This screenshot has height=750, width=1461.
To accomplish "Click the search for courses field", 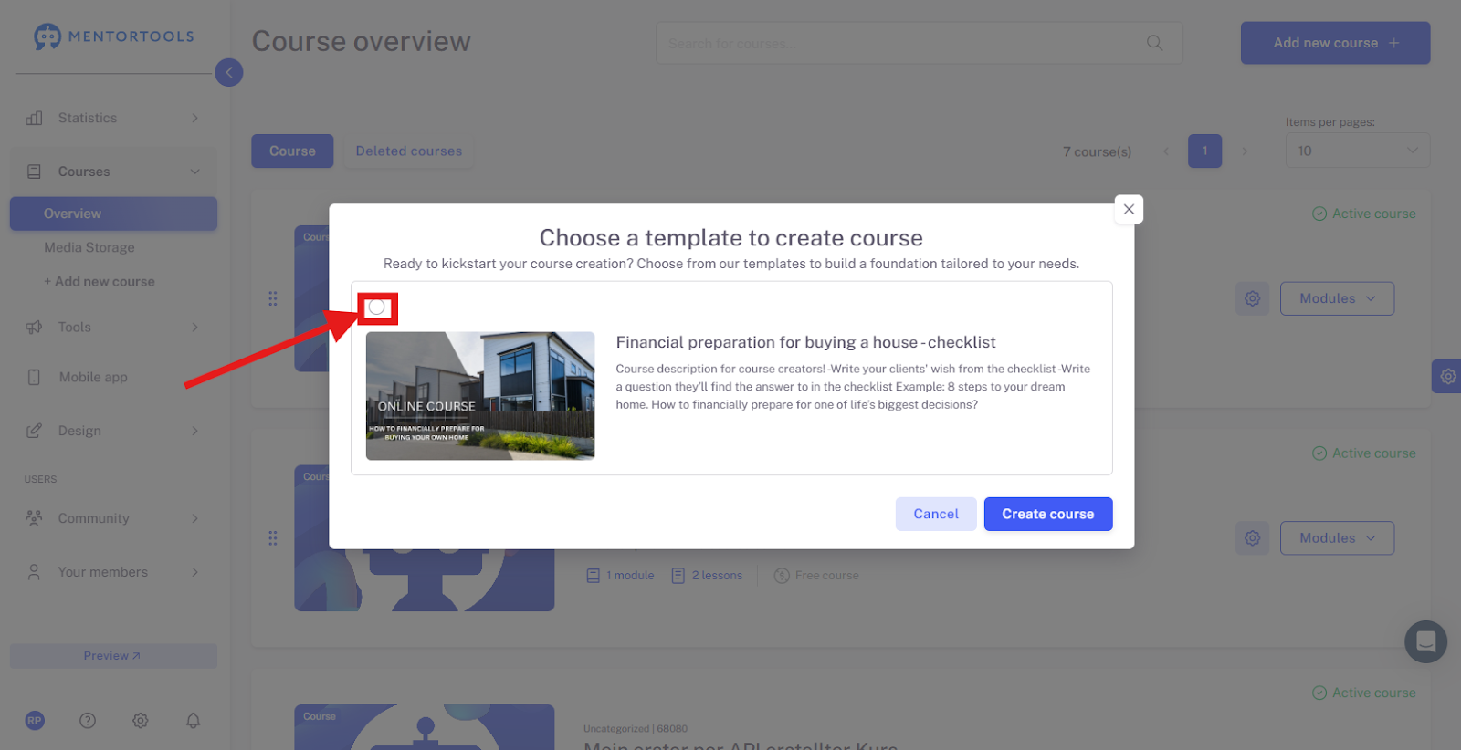I will point(919,43).
